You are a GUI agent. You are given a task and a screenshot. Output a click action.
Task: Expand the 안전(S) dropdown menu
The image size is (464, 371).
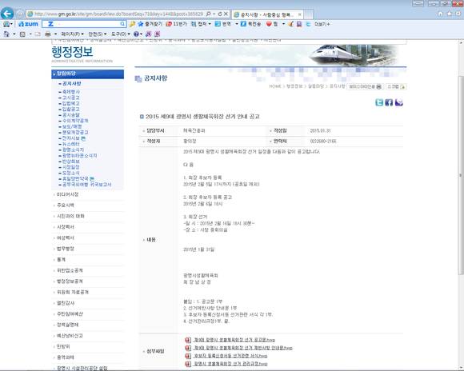click(x=98, y=34)
